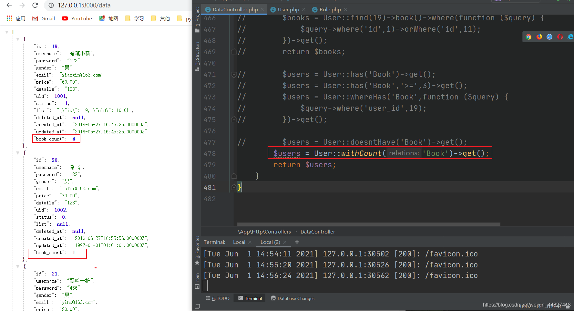Click the uid value 1002

[x=61, y=210]
